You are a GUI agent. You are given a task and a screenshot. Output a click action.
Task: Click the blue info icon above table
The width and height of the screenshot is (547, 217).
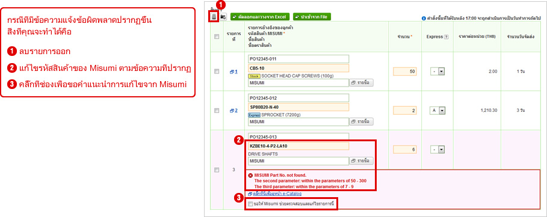pos(424,18)
